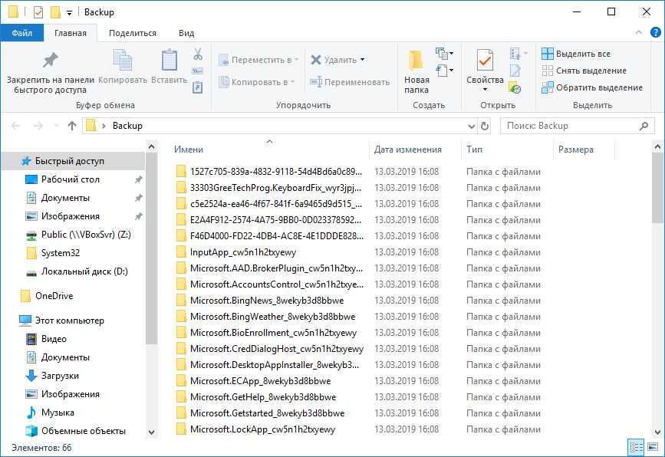
Task: Click Invert Selection in the ribbon
Action: (x=548, y=87)
